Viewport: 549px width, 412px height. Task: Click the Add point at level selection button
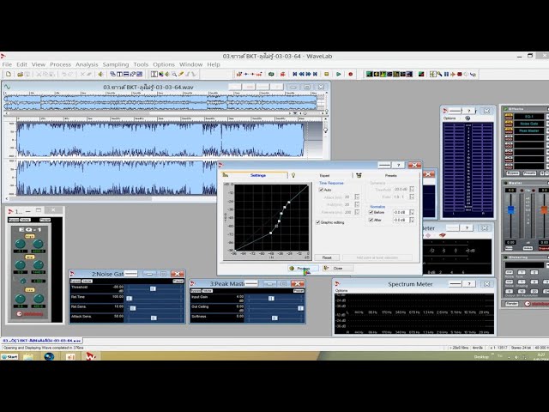point(377,257)
